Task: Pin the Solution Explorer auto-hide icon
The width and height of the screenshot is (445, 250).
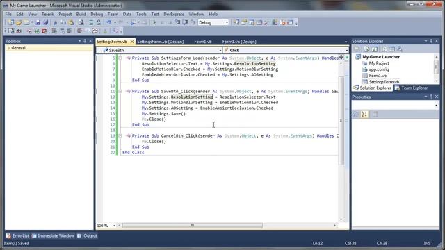Action: click(x=431, y=41)
